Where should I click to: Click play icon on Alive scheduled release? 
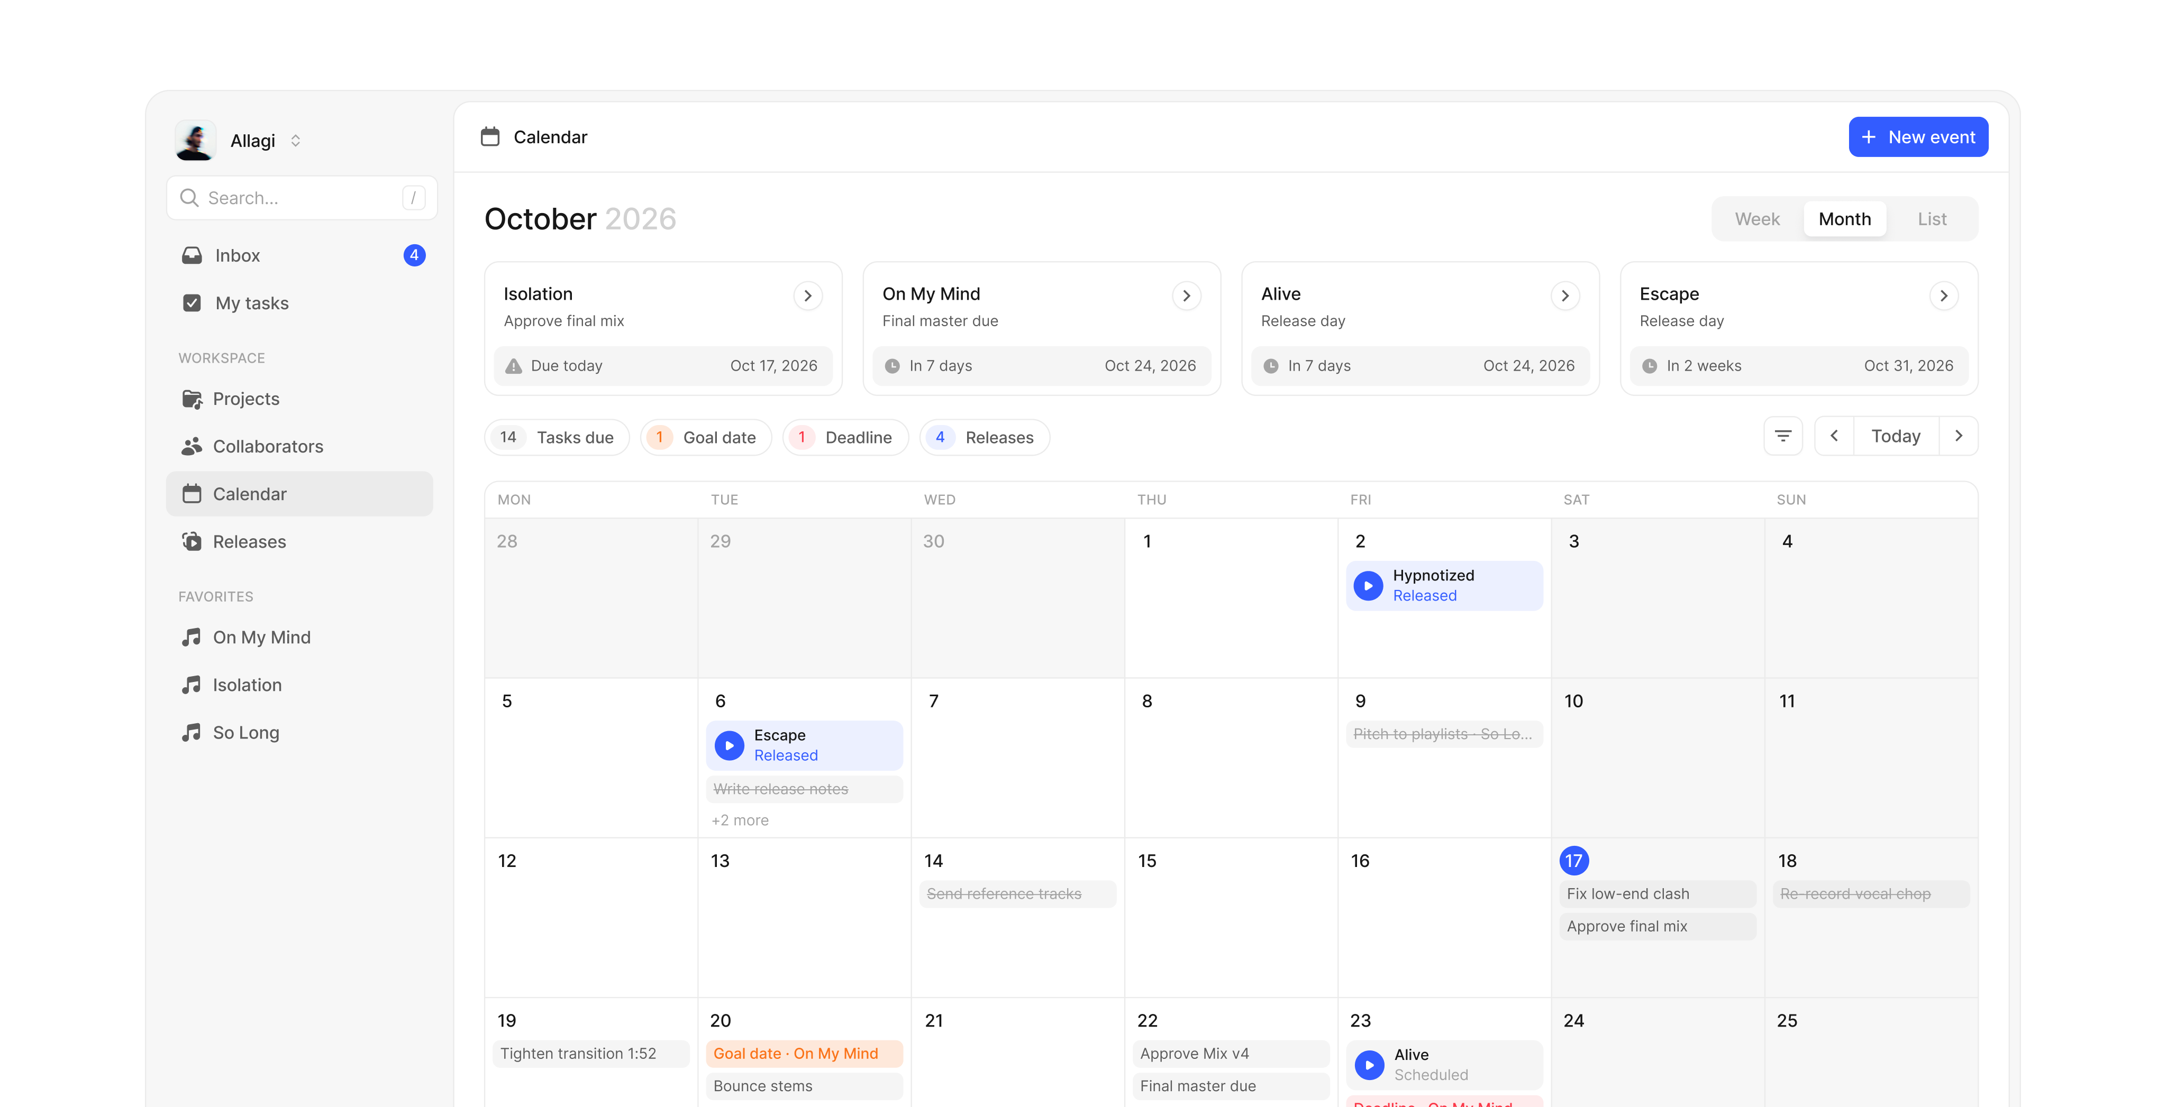coord(1370,1064)
